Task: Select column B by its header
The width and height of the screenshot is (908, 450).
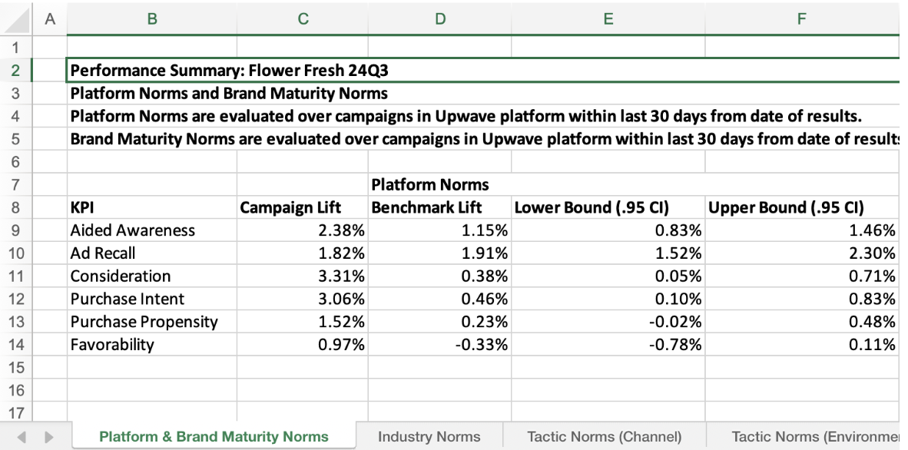Action: coord(152,20)
